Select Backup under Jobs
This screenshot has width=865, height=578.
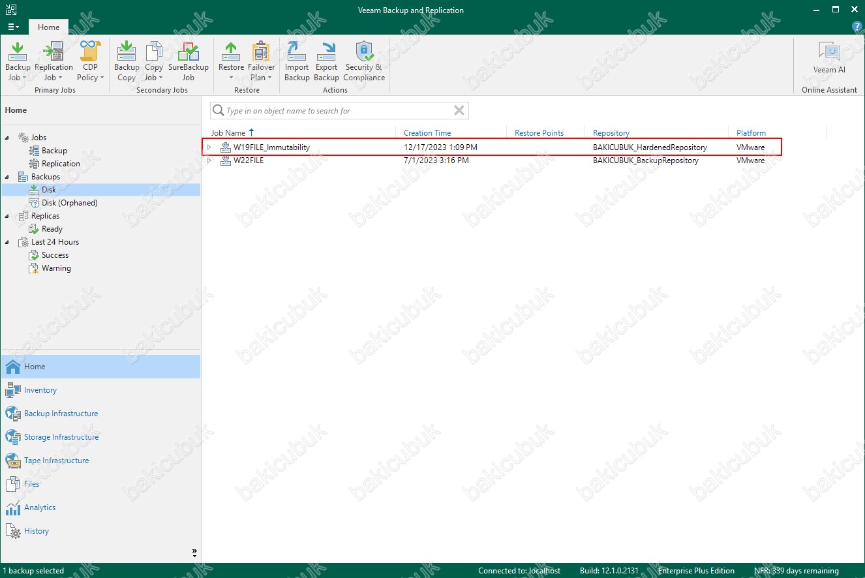[x=54, y=151]
